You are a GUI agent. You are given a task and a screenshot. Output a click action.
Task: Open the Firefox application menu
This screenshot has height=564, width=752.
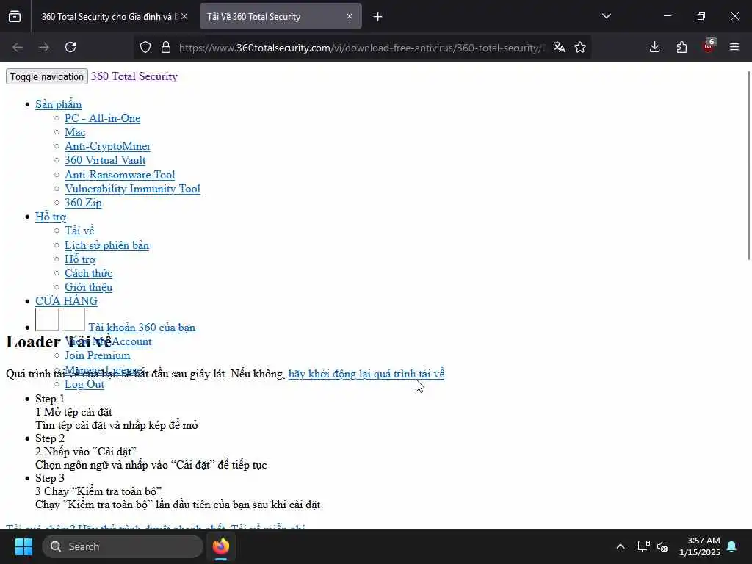point(734,47)
